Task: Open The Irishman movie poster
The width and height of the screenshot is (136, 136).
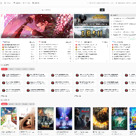Action: coord(82,119)
